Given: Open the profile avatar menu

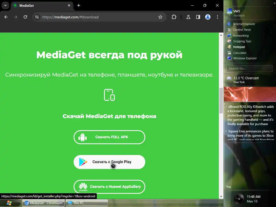Looking at the screenshot, I should [x=208, y=17].
